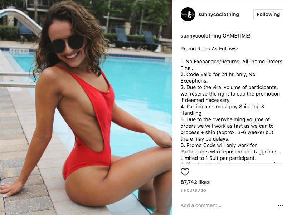Click the red swimsuit post photo
292x215 pixels.
point(86,108)
